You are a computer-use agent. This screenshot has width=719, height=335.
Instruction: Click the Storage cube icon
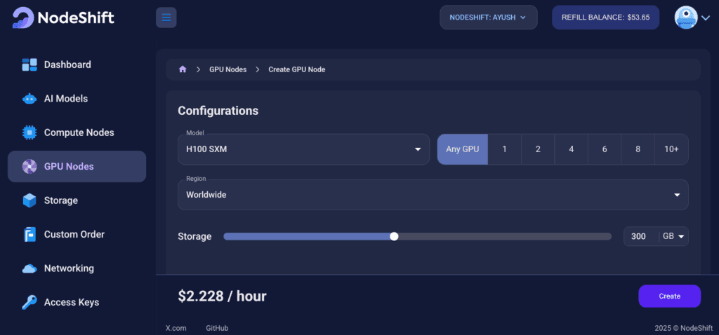pyautogui.click(x=29, y=200)
